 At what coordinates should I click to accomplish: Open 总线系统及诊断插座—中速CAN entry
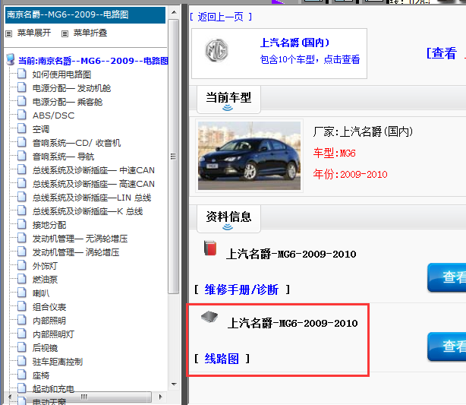(93, 170)
